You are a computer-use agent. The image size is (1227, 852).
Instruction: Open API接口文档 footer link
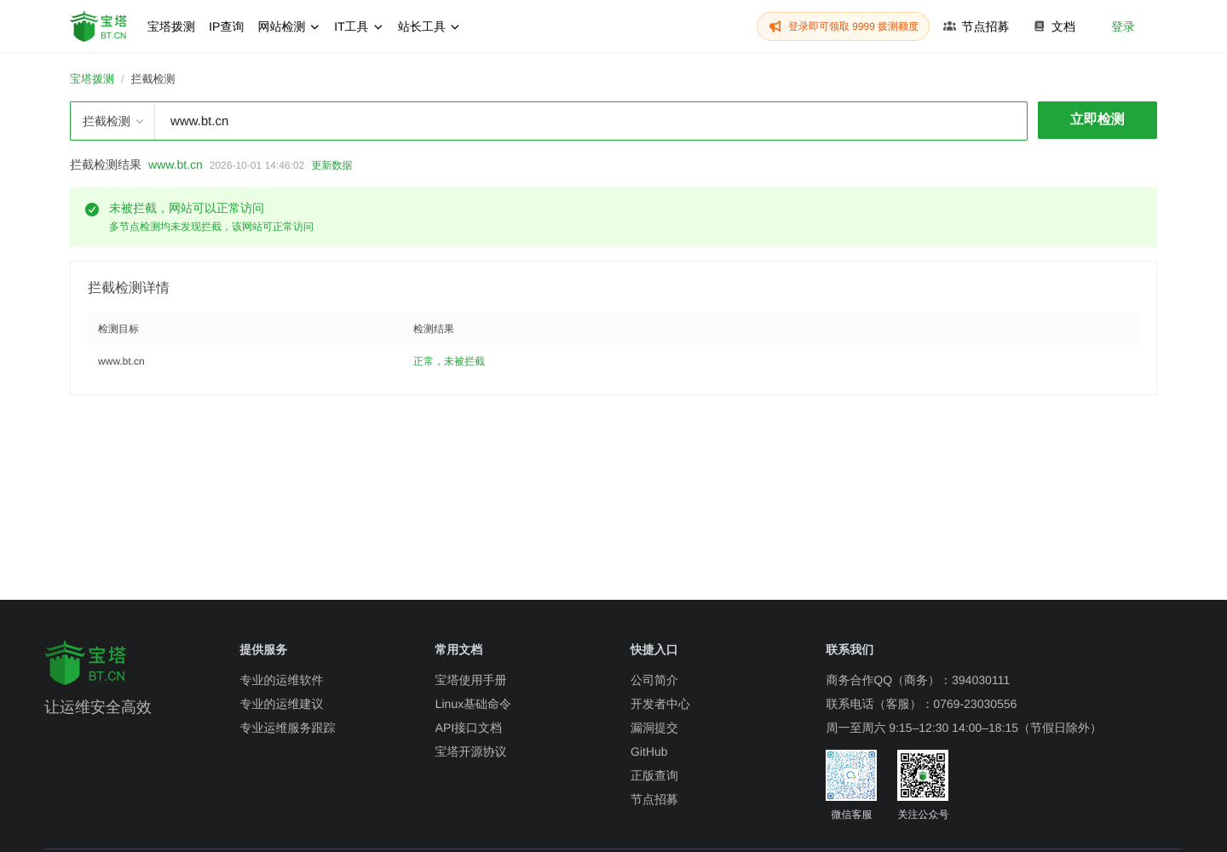[468, 728]
